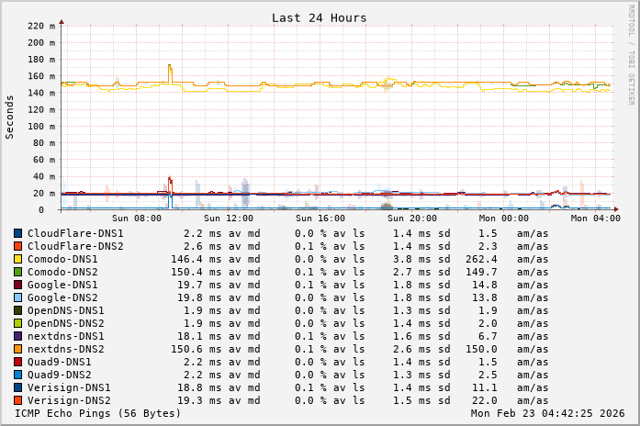Click the OpenDNS-DNS1 dark green swatch
Image resolution: width=640 pixels, height=426 pixels.
click(17, 311)
